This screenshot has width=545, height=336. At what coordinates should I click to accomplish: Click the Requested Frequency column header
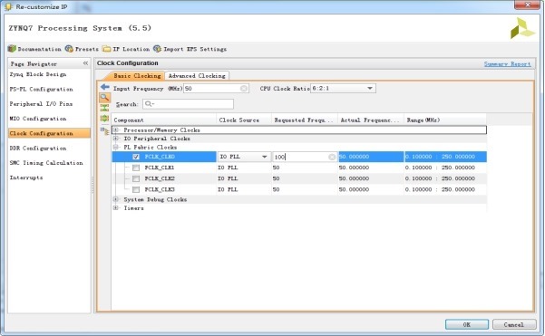pos(305,120)
